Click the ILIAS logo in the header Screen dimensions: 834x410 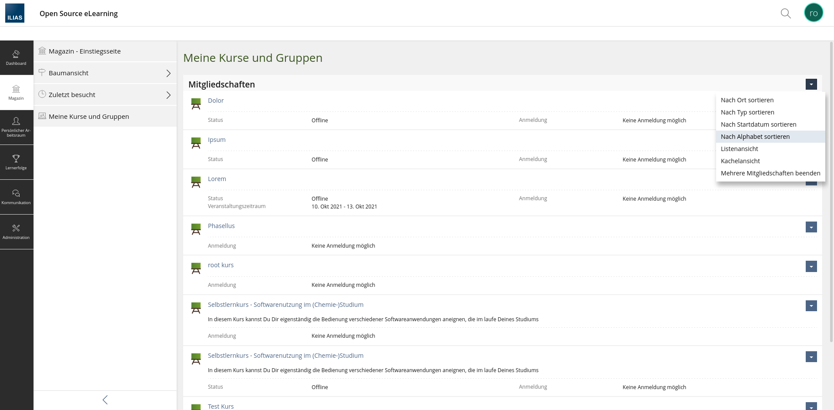pos(15,13)
